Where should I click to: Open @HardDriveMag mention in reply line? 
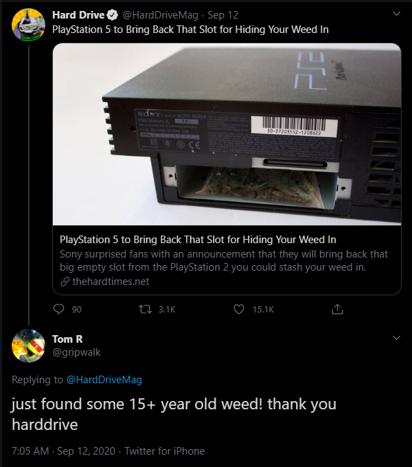[104, 380]
